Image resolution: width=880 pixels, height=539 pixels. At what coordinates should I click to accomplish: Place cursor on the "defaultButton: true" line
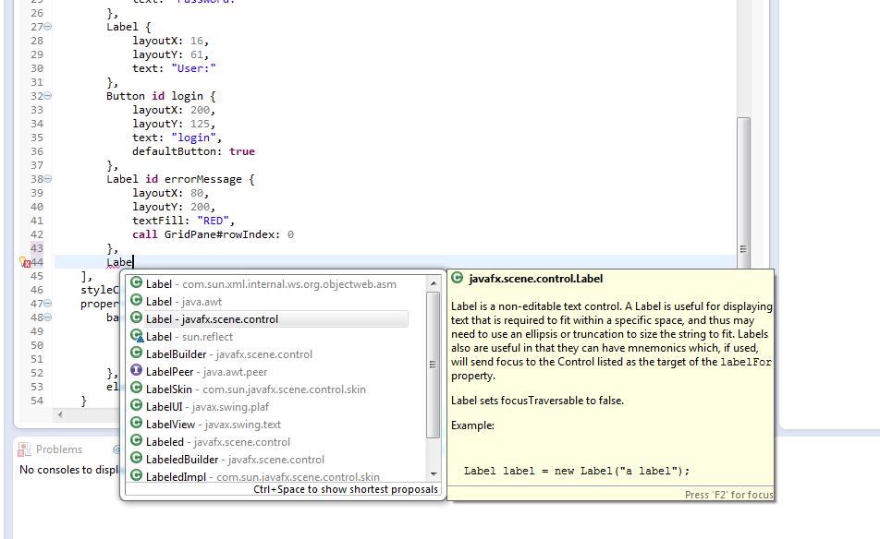pos(193,151)
